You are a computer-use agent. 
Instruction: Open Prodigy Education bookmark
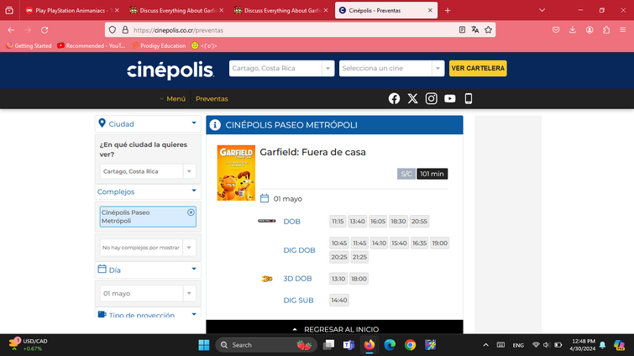tap(159, 45)
